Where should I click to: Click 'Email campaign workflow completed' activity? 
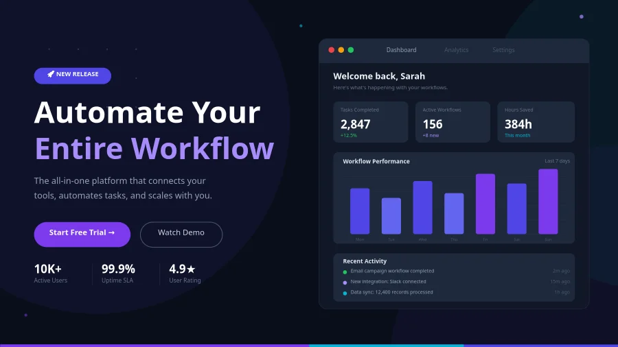(392, 271)
